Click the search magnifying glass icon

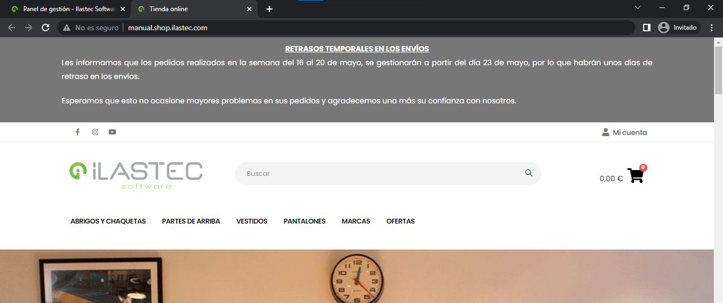pyautogui.click(x=528, y=173)
